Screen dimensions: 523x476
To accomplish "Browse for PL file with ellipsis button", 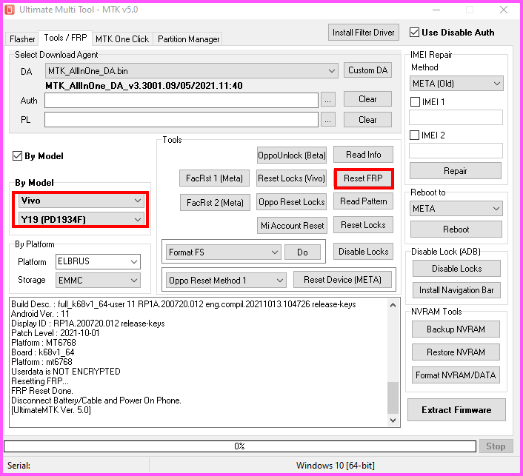I will [328, 119].
